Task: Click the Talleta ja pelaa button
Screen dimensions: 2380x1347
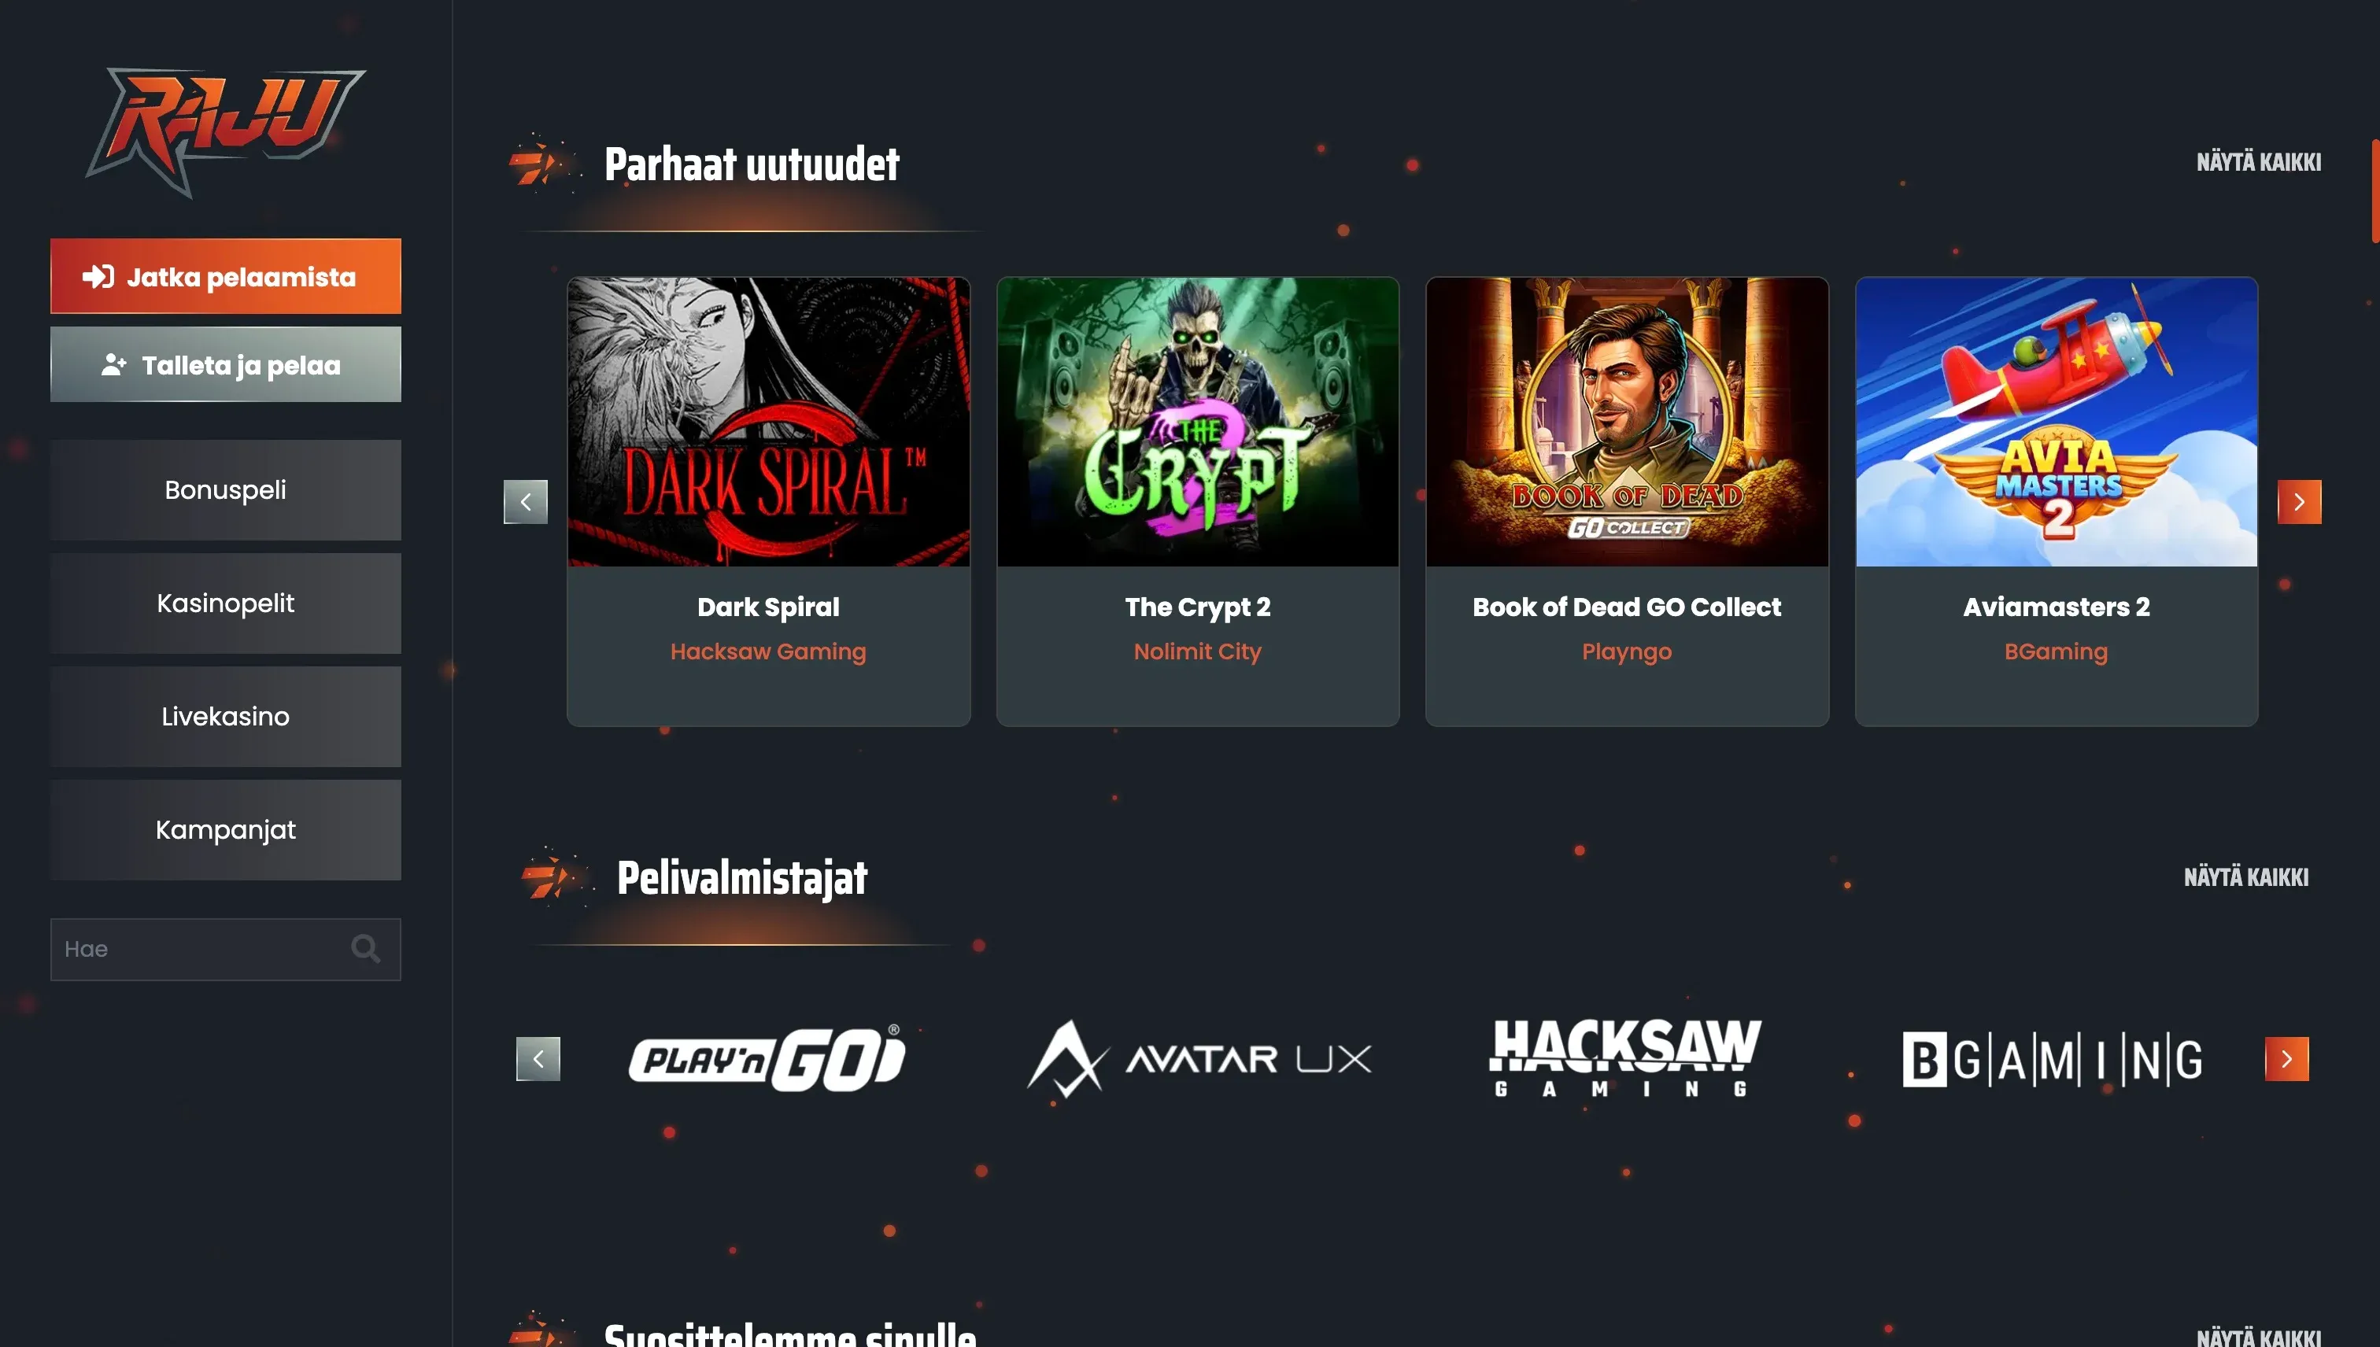Action: click(226, 364)
